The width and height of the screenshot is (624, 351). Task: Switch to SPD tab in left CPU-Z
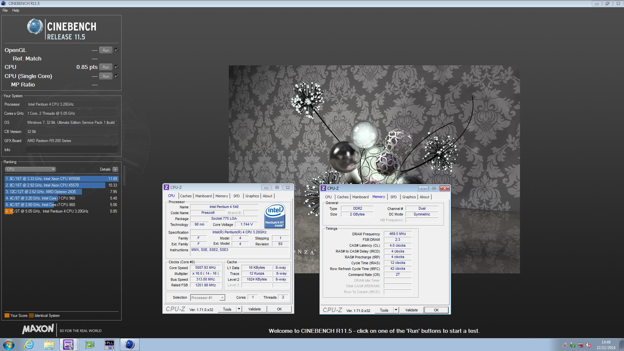237,196
